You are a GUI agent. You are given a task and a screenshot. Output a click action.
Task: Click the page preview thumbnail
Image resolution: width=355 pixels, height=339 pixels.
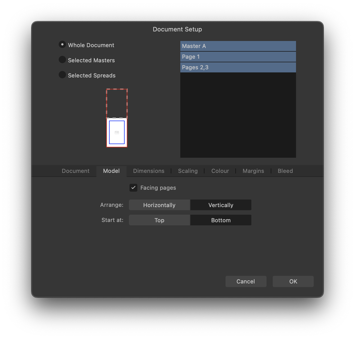pyautogui.click(x=117, y=132)
